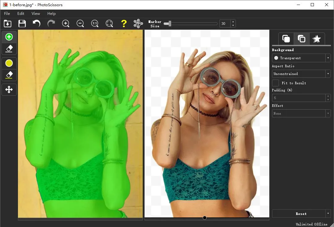Image resolution: width=334 pixels, height=227 pixels.
Task: Open the View menu
Action: [x=36, y=14]
